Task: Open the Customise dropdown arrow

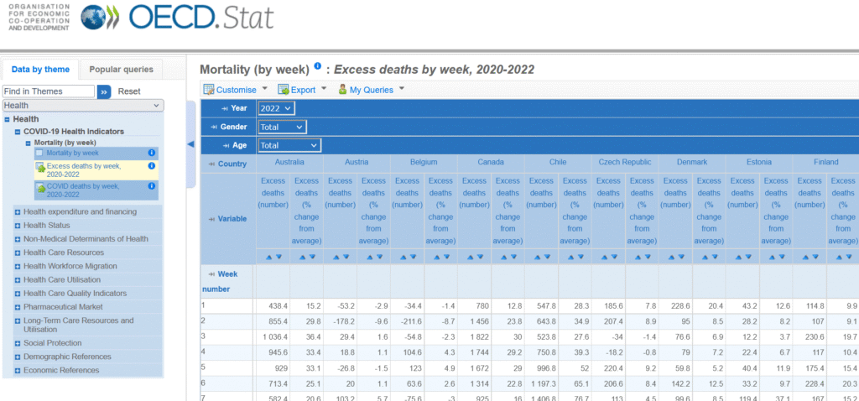Action: click(265, 88)
